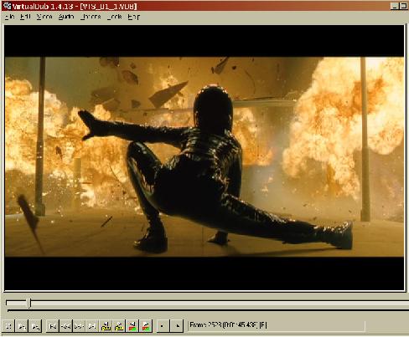Viewport: 409px width, 337px height.
Task: Scan forward for scene change (last red-green icon)
Action: (x=146, y=325)
